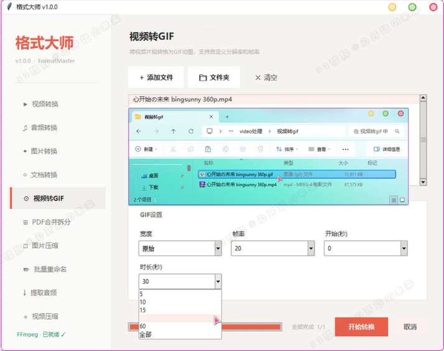Choose 60 in the duration list
The height and width of the screenshot is (351, 444).
180,326
